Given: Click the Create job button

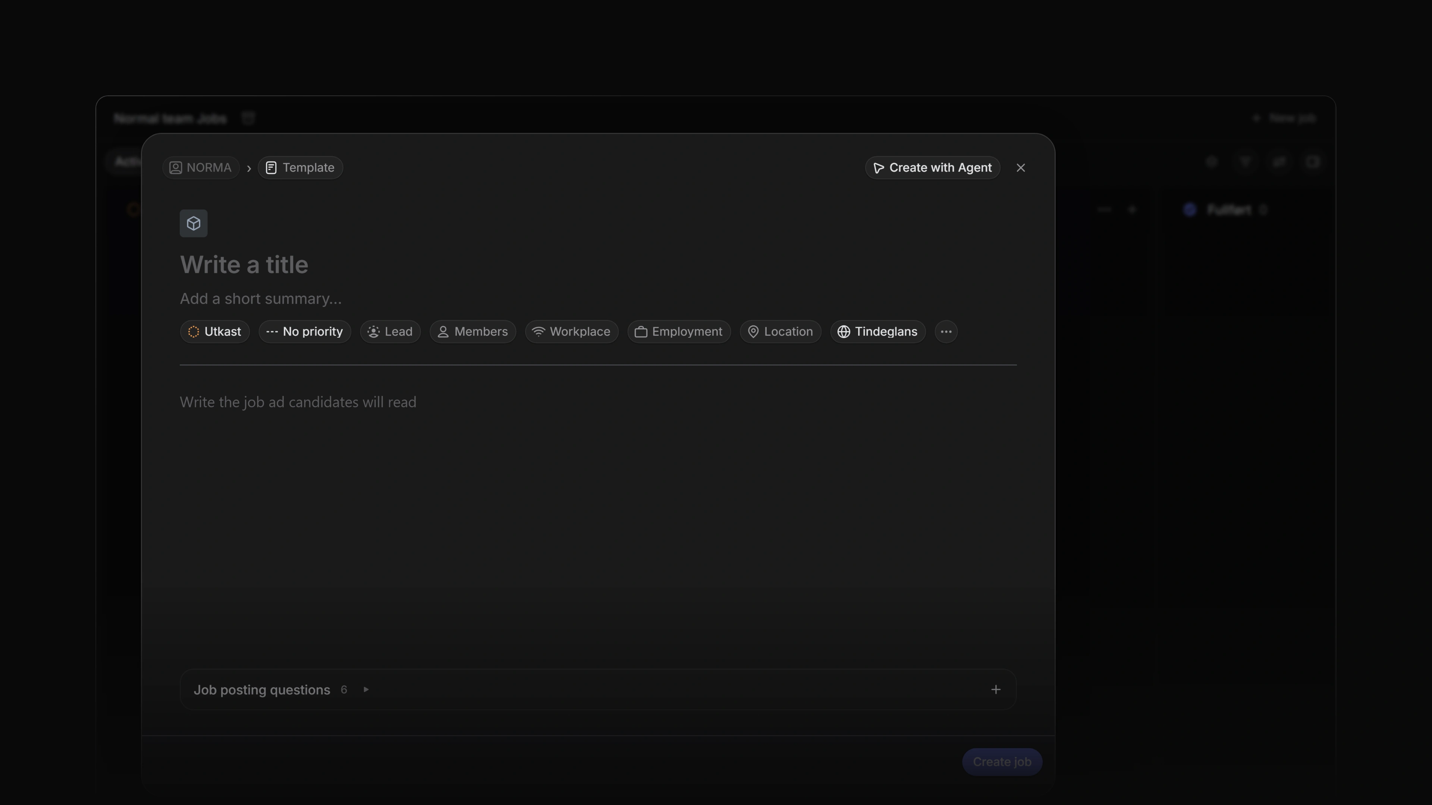Looking at the screenshot, I should 1002,762.
